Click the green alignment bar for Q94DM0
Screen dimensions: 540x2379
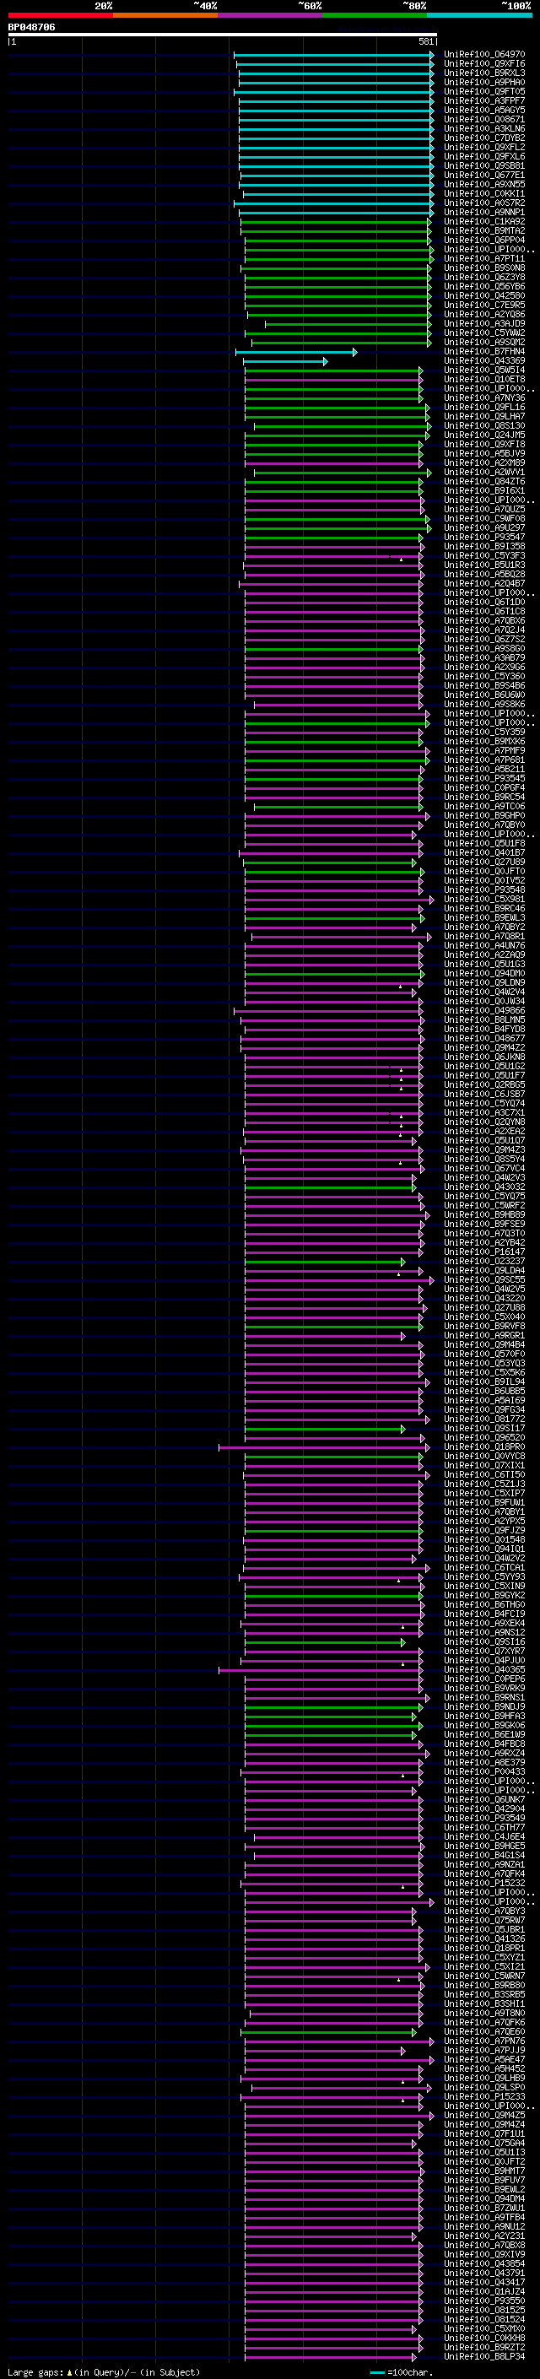[x=334, y=973]
